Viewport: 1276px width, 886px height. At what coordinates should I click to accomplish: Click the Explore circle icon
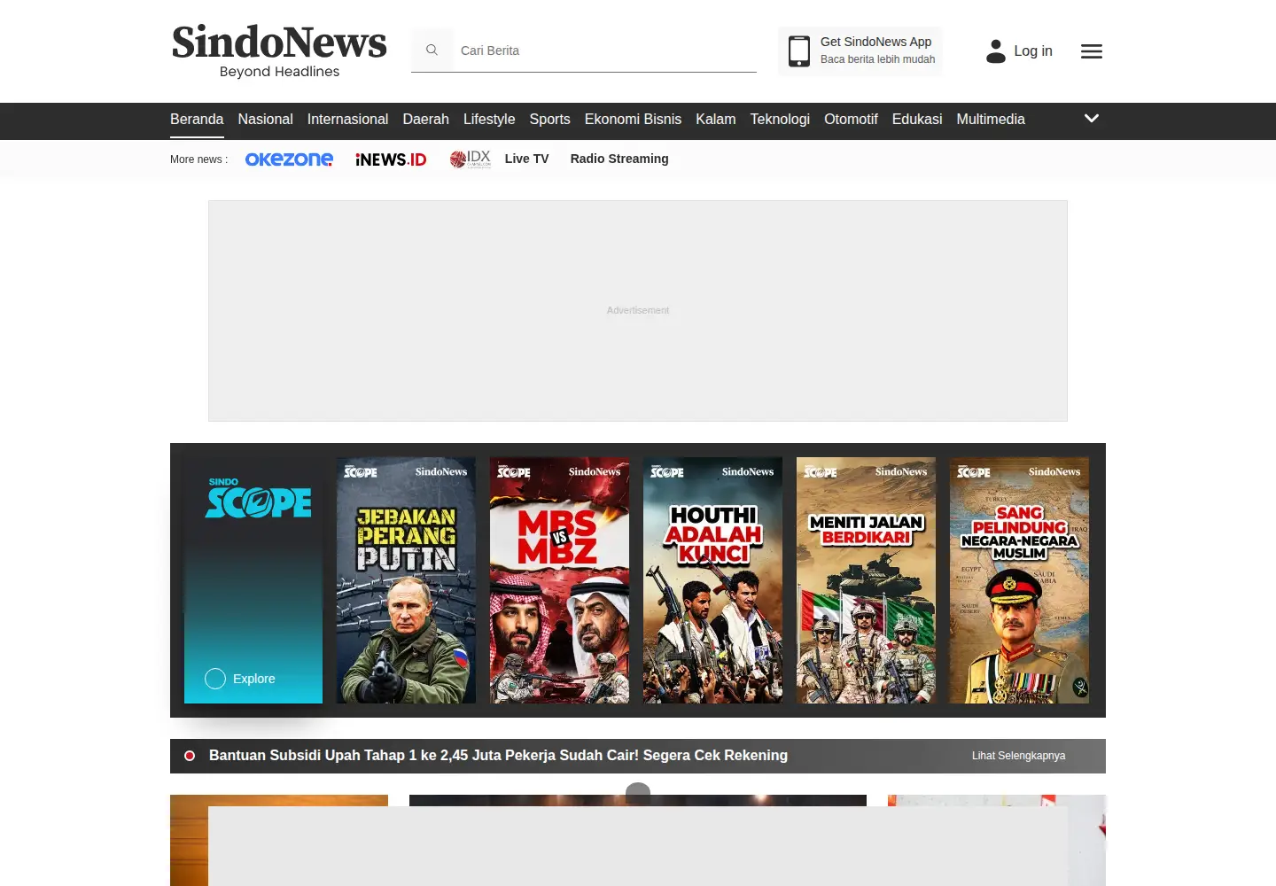[x=215, y=679]
